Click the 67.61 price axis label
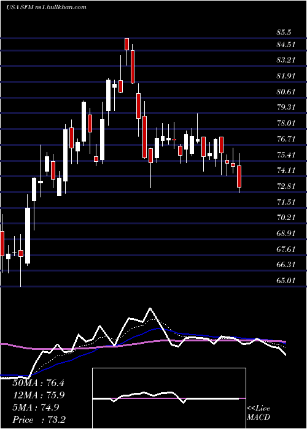Image resolution: width=307 pixels, height=429 pixels. 287,249
